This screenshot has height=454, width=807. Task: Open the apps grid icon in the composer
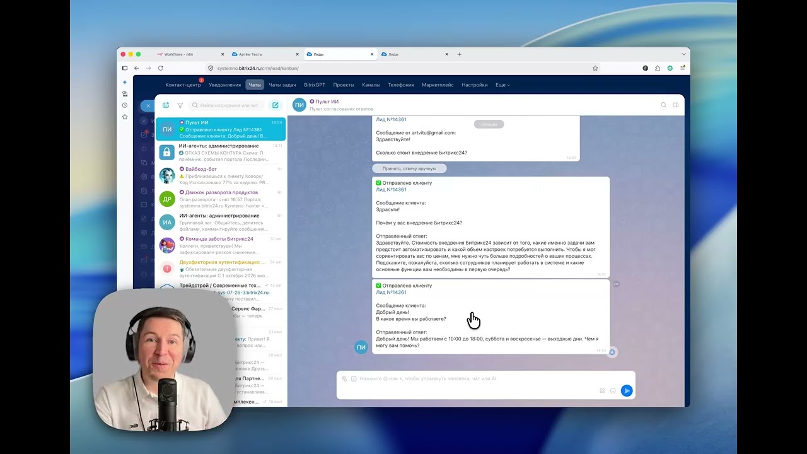(x=602, y=391)
